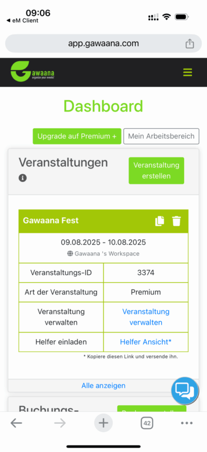Expand list via Alle anzeigen

103,386
